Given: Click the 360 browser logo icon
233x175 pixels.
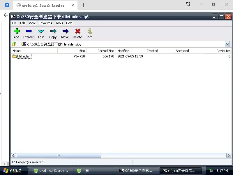Looking at the screenshot, I should coord(7,5).
